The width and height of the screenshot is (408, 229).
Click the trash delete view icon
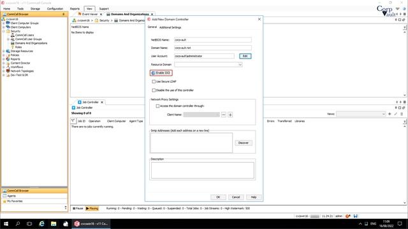click(x=402, y=114)
